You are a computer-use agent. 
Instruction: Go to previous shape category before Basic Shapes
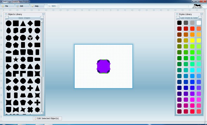click(7, 18)
